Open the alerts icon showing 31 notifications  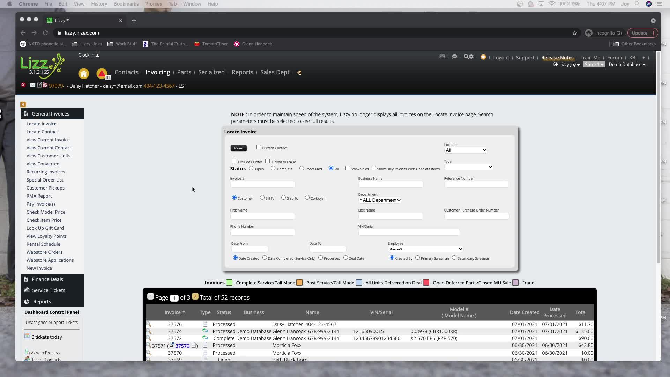[x=102, y=73]
